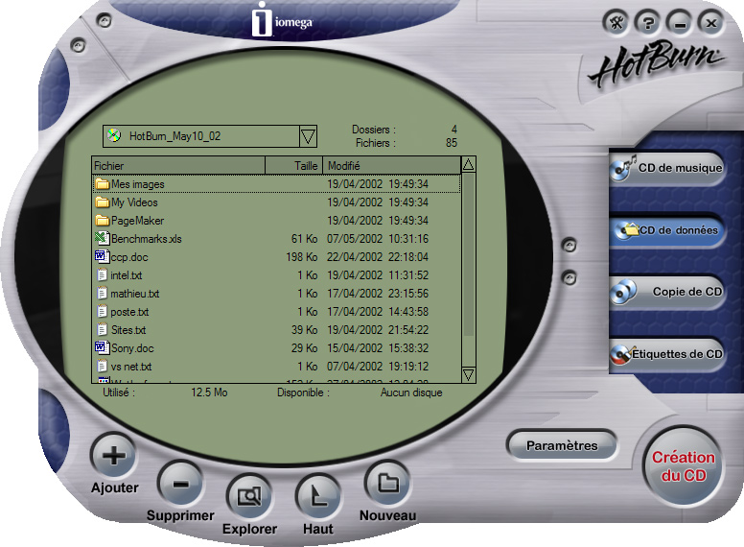Screen dimensions: 744x547
Task: Create a new folder with Nouveau
Action: (387, 484)
